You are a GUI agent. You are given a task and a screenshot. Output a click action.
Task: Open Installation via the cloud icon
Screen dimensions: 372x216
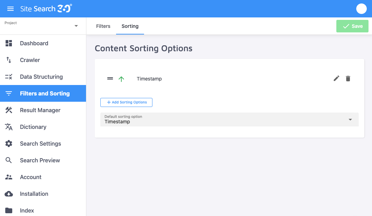click(9, 194)
